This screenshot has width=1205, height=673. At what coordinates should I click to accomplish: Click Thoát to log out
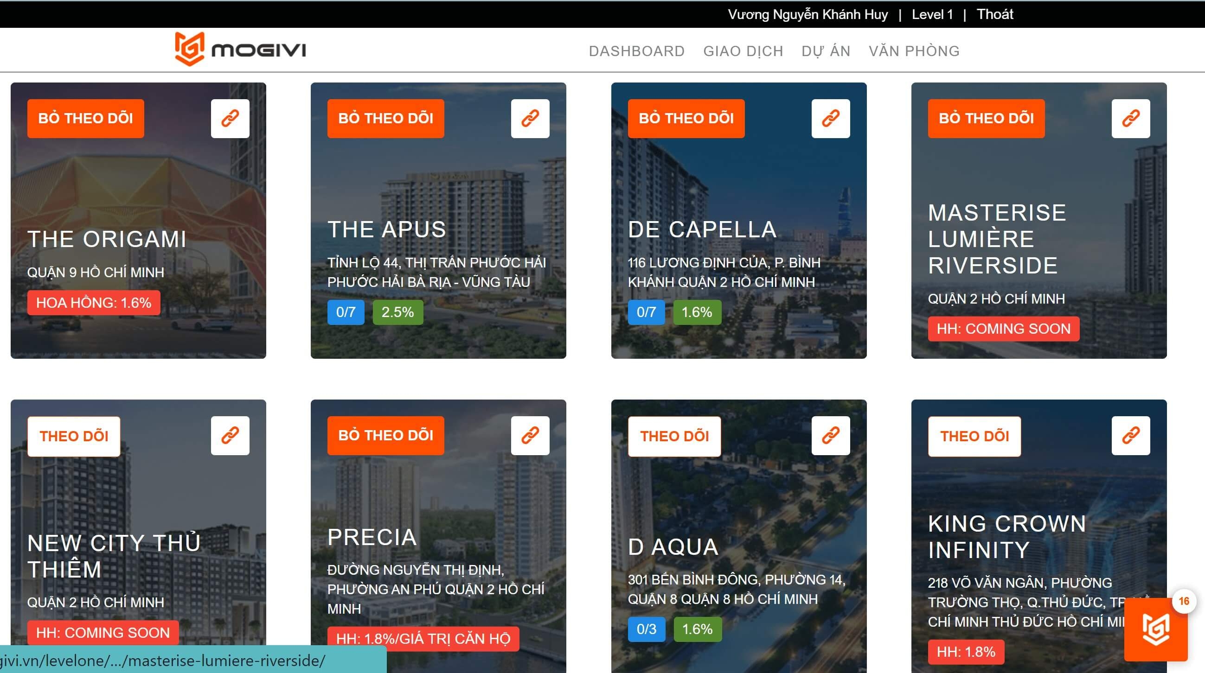point(994,14)
